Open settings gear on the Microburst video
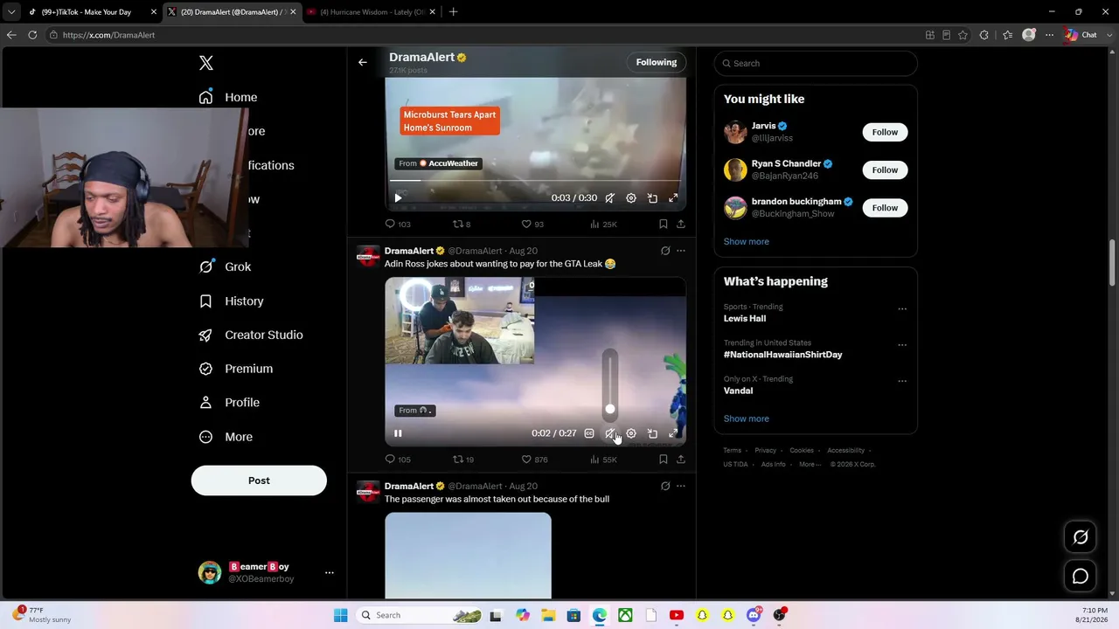The width and height of the screenshot is (1119, 629). [631, 198]
